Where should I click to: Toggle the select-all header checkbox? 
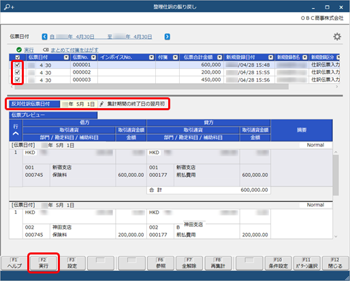pyautogui.click(x=18, y=57)
